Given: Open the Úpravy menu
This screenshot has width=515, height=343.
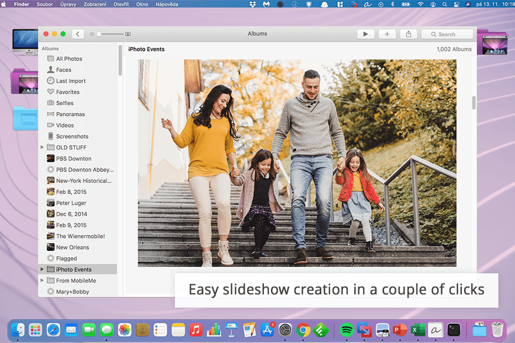Looking at the screenshot, I should point(68,4).
